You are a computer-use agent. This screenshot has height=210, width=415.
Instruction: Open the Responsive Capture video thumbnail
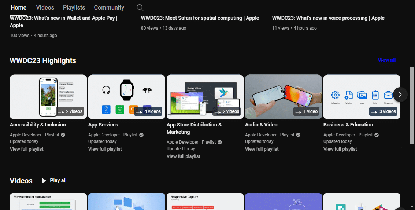[x=205, y=202]
